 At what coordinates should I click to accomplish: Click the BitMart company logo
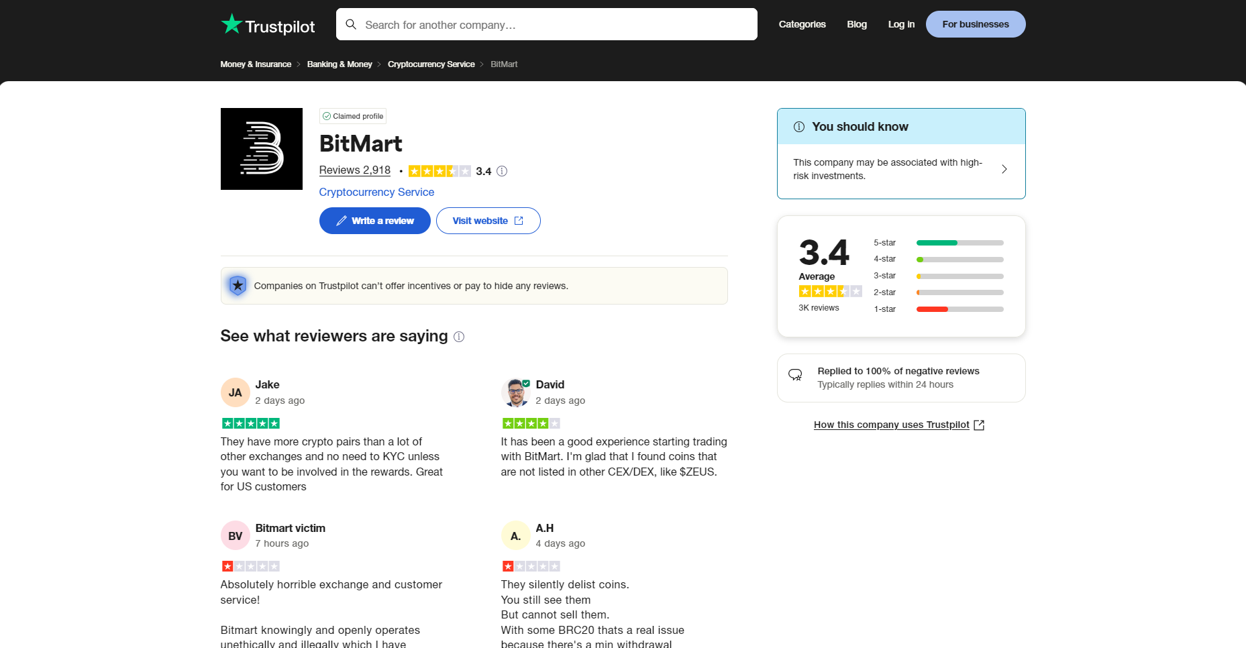click(262, 149)
